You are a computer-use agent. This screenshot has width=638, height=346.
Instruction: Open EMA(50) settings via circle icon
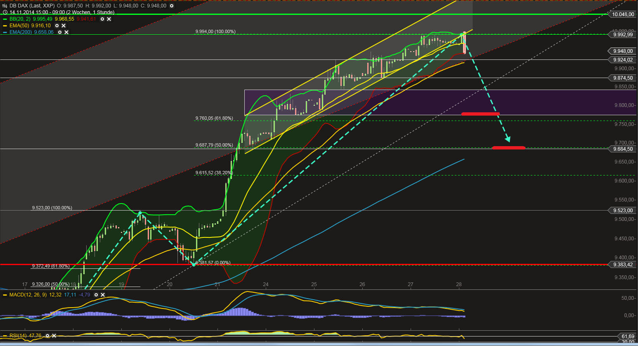coord(57,26)
